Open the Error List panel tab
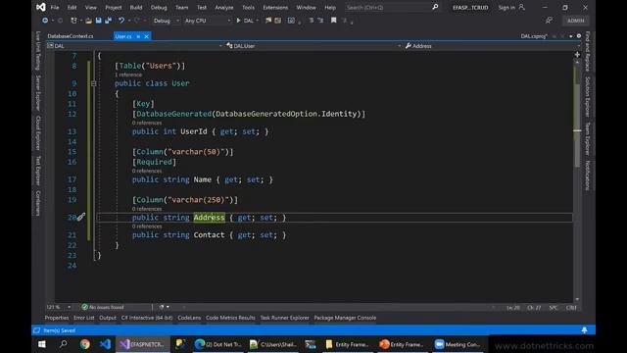The height and width of the screenshot is (353, 627). click(x=84, y=318)
